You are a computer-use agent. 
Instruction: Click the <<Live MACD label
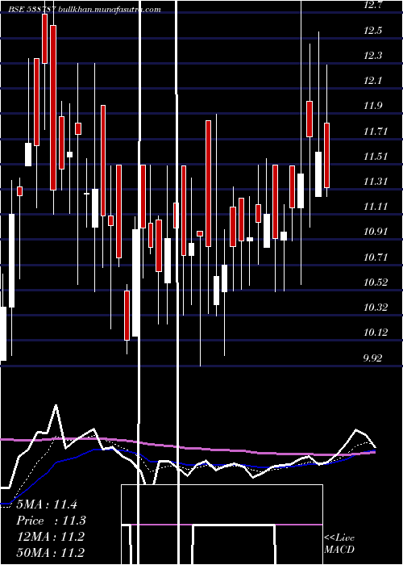click(339, 543)
